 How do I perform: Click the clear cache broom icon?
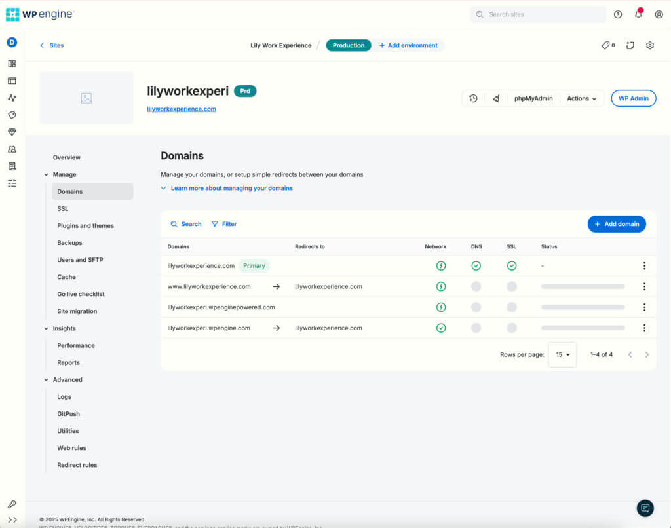[497, 98]
